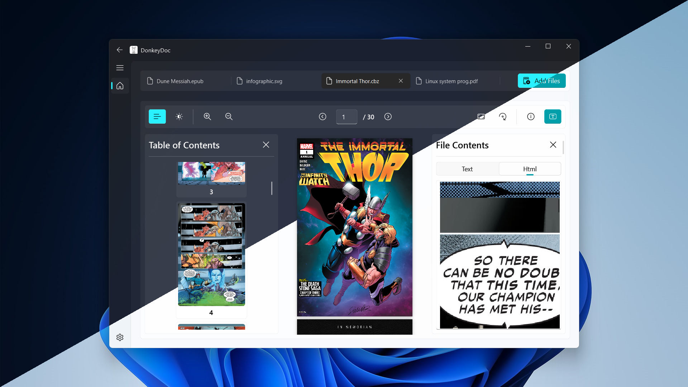The height and width of the screenshot is (387, 688).
Task: Close the Table of Contents panel
Action: pos(266,145)
